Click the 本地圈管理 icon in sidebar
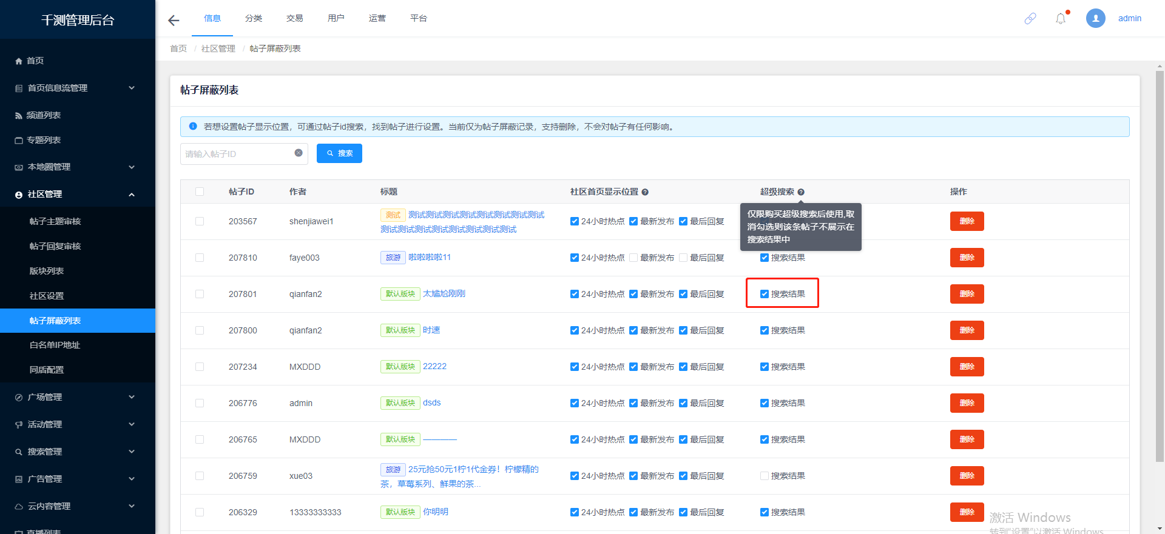The height and width of the screenshot is (534, 1165). pos(19,167)
